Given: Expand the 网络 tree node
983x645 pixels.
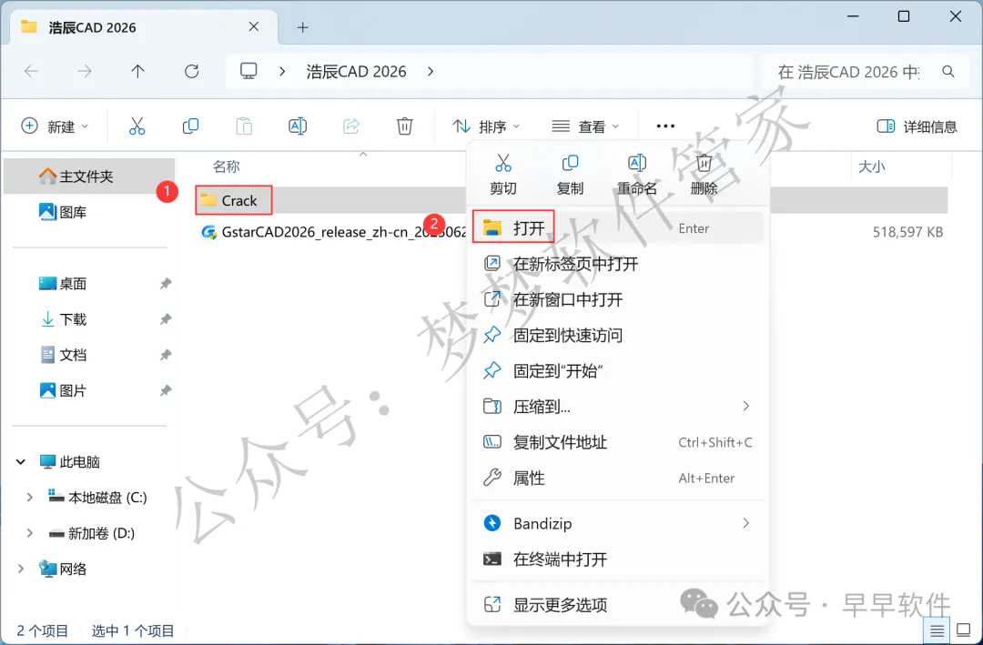Looking at the screenshot, I should 21,569.
